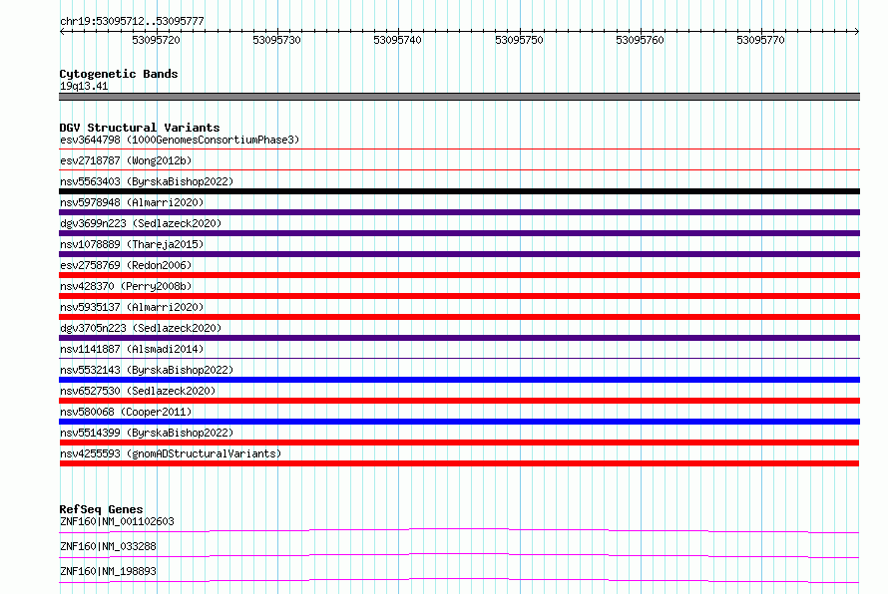Open variant nsv5935137 (Almarri2020)
The width and height of the screenshot is (888, 594).
(132, 307)
